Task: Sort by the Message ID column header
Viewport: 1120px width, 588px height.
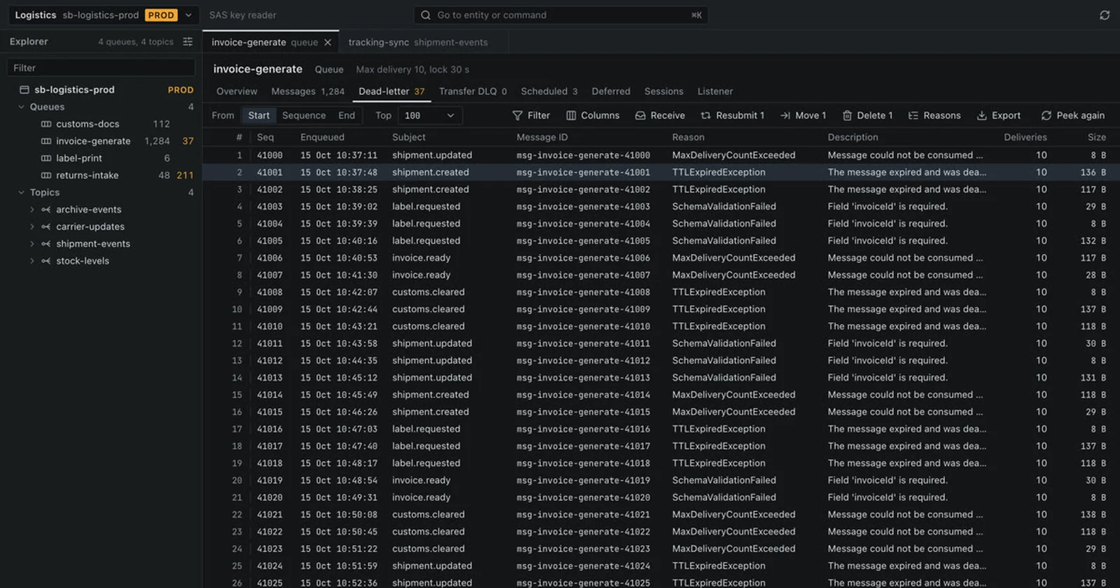Action: coord(542,137)
